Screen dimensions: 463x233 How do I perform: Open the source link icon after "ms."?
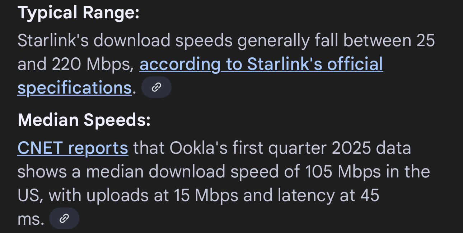(x=64, y=218)
